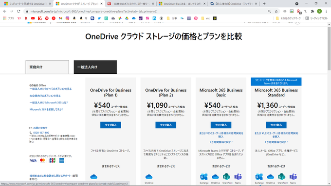This screenshot has width=331, height=186.
Task: Open the Chrome extensions puzzle icon
Action: coord(313,11)
